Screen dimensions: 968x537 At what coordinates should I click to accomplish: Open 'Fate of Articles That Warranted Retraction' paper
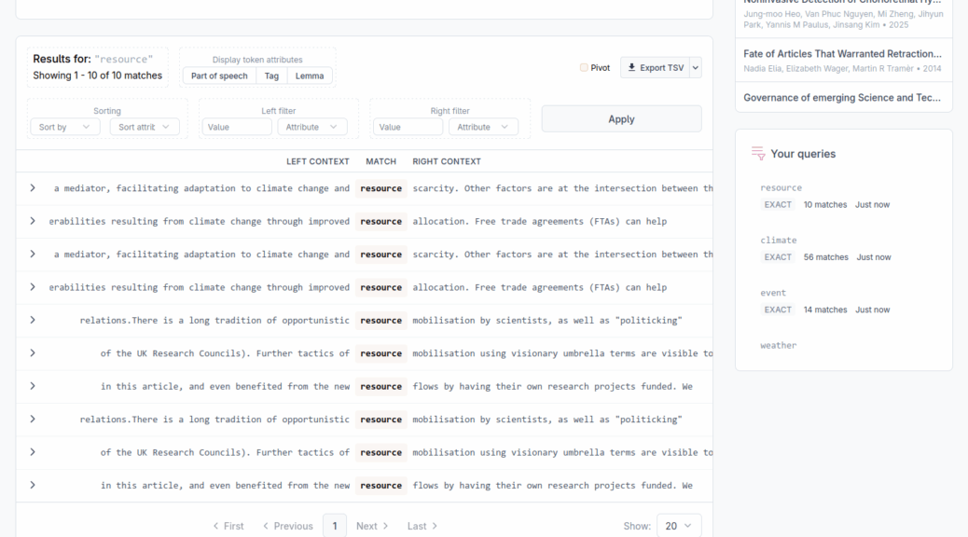[x=842, y=54]
